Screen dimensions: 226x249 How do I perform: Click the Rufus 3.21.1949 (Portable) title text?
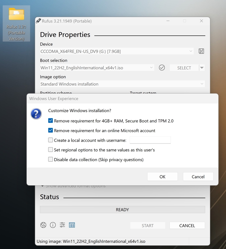pos(67,21)
